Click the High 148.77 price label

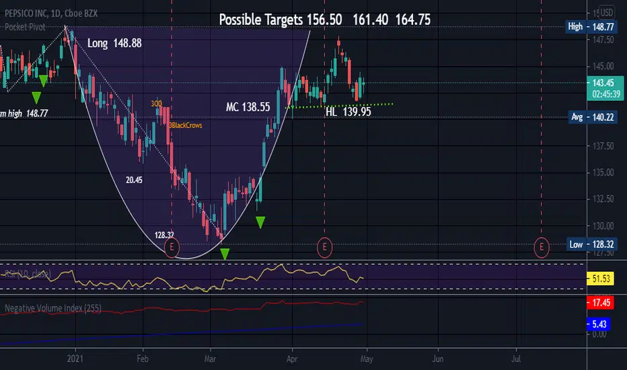click(591, 27)
